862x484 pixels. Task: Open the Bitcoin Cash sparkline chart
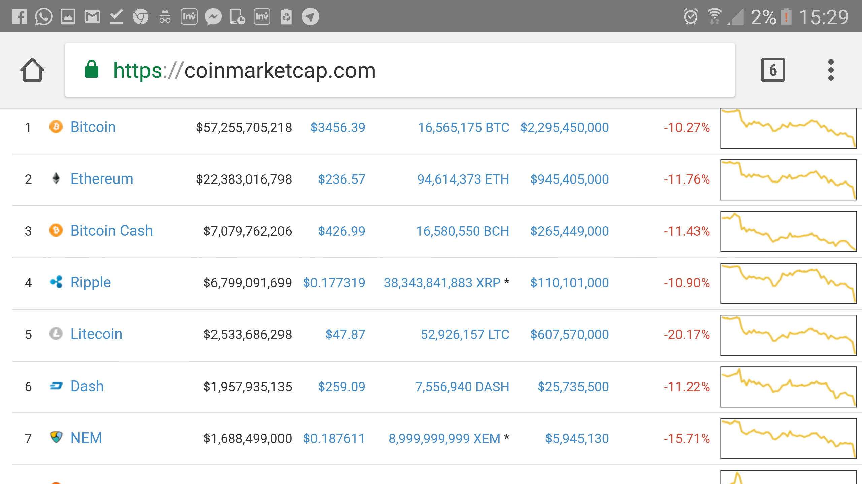pyautogui.click(x=789, y=231)
